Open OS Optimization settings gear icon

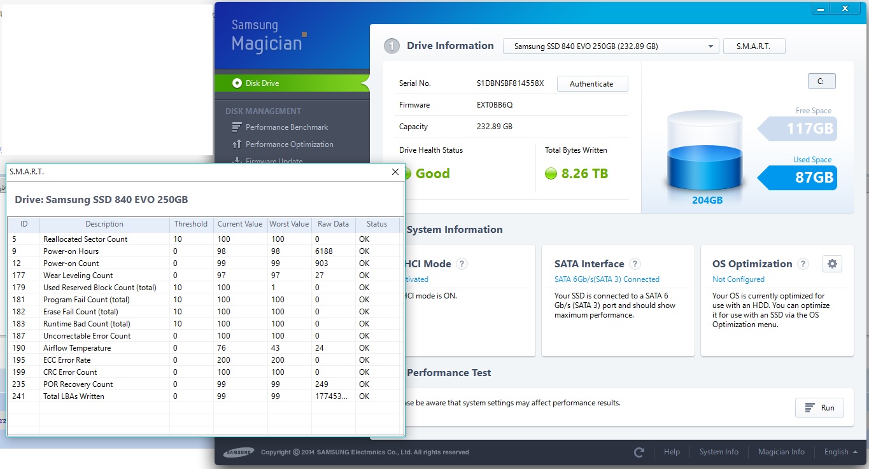832,264
